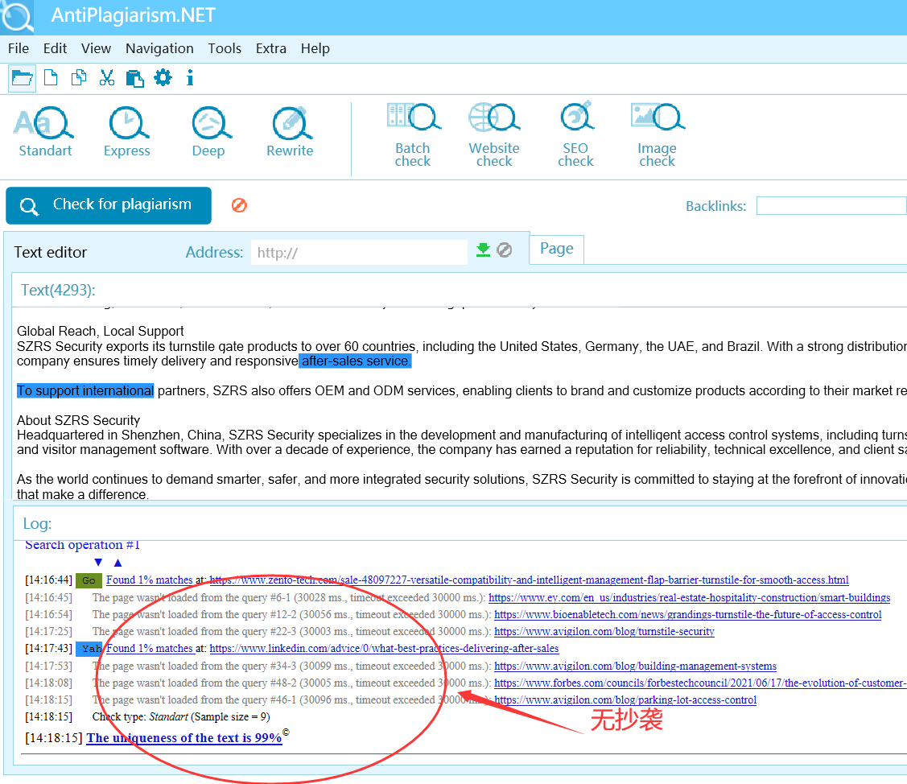This screenshot has height=784, width=907.
Task: Start the Rewrite check tool
Action: 290,133
